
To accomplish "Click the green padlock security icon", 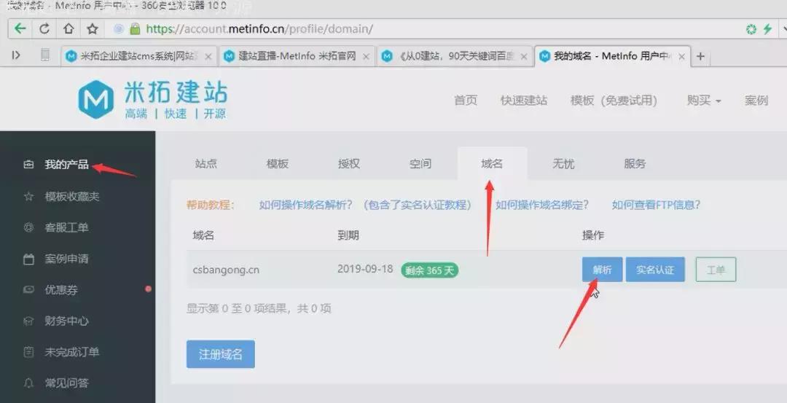I will click(135, 28).
